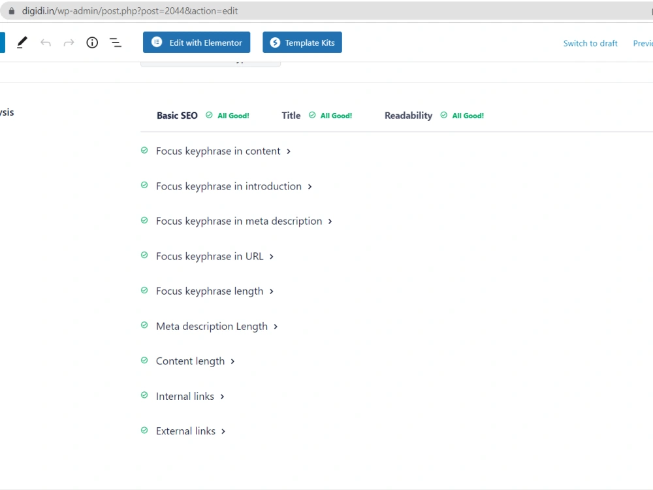Click Switch to draft link

click(x=590, y=43)
